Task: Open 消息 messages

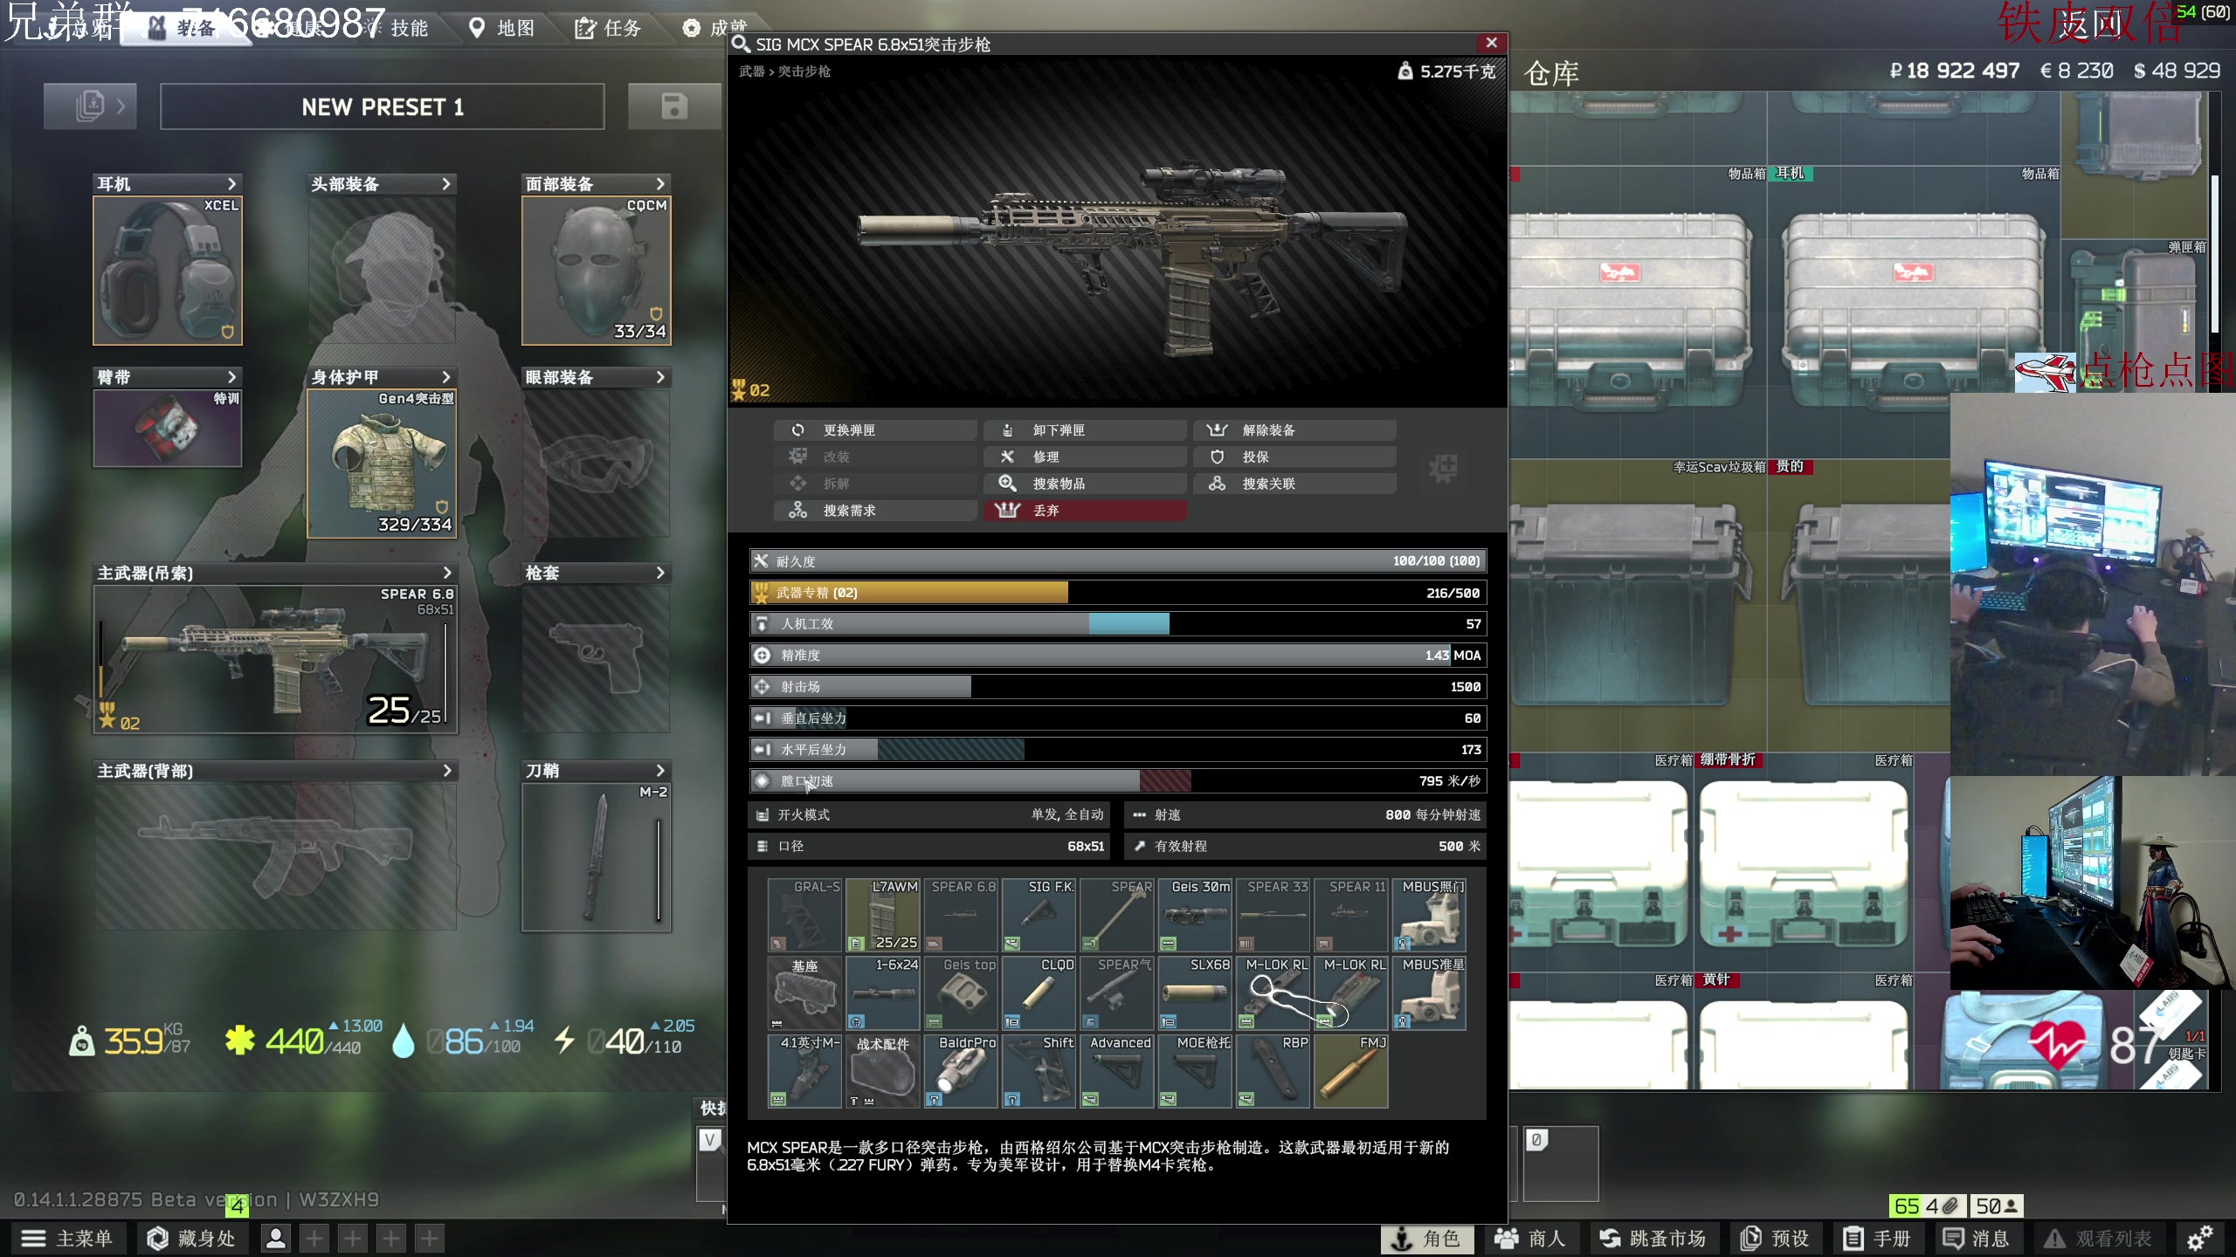Action: (x=1976, y=1238)
